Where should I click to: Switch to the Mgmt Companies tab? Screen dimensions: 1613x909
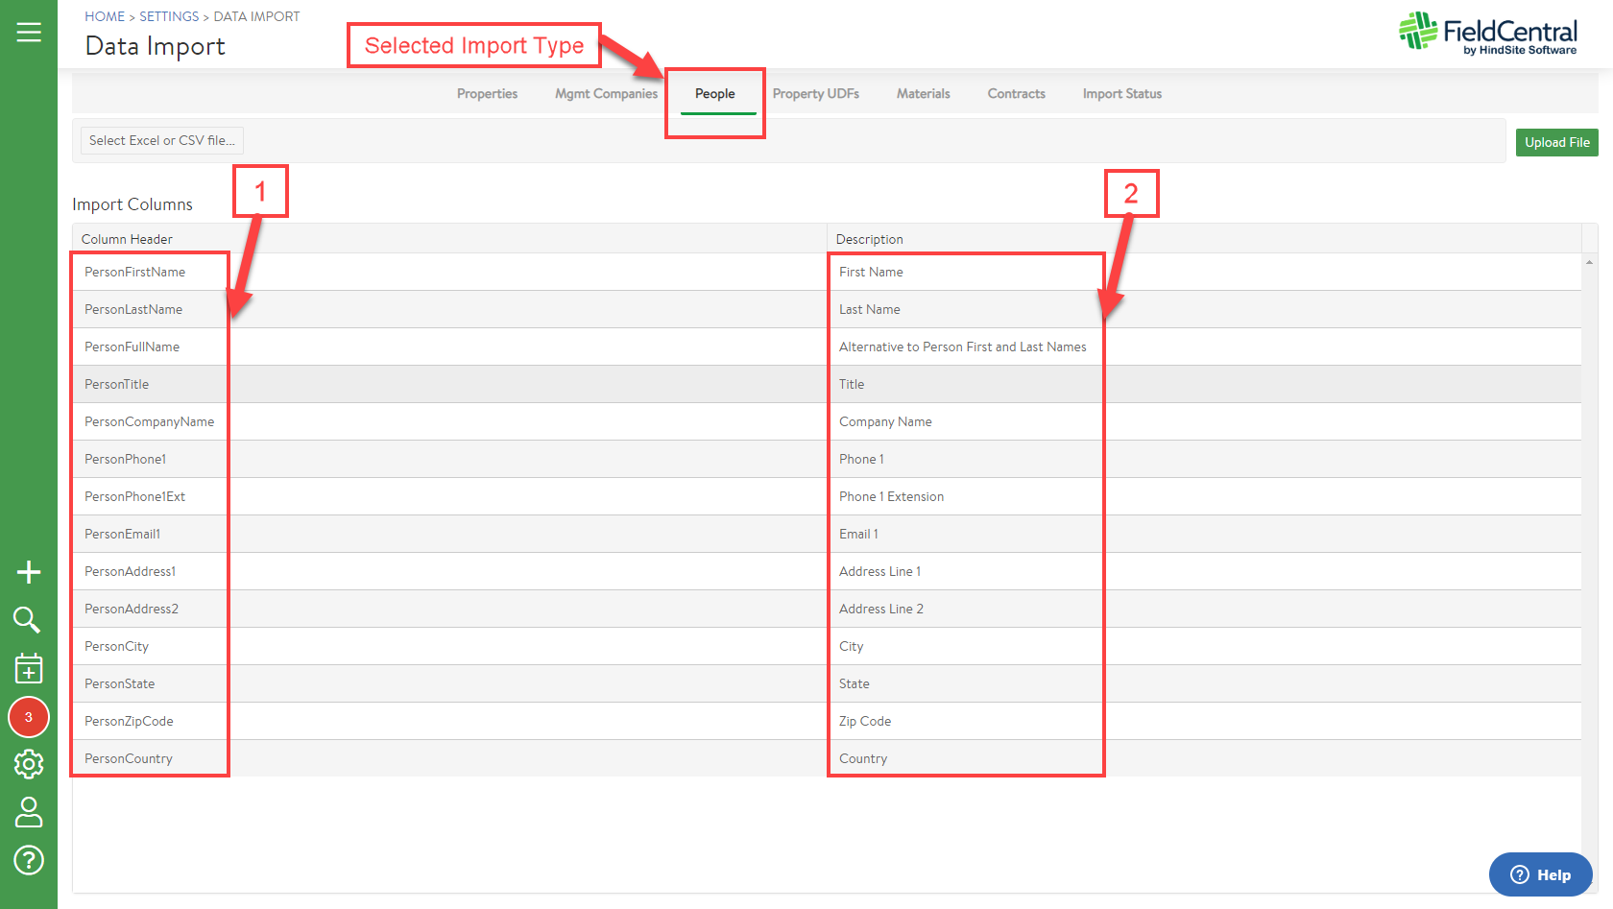(606, 94)
